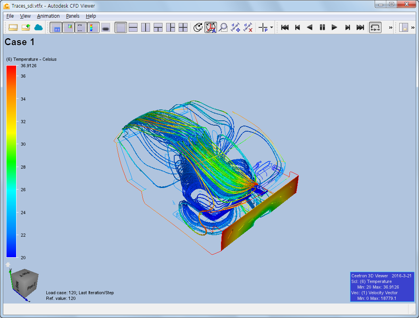Toggle the auto-rotate axis icon
This screenshot has width=419, height=318.
(x=211, y=27)
